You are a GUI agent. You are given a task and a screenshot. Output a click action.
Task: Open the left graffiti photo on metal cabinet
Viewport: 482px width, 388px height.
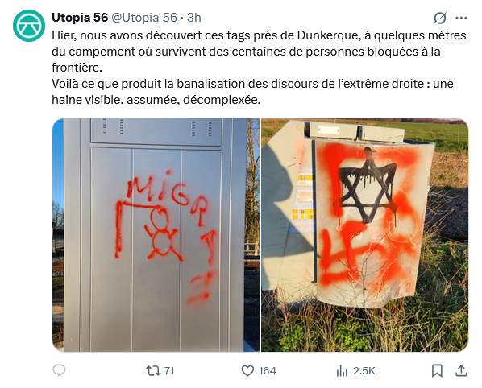(x=156, y=235)
